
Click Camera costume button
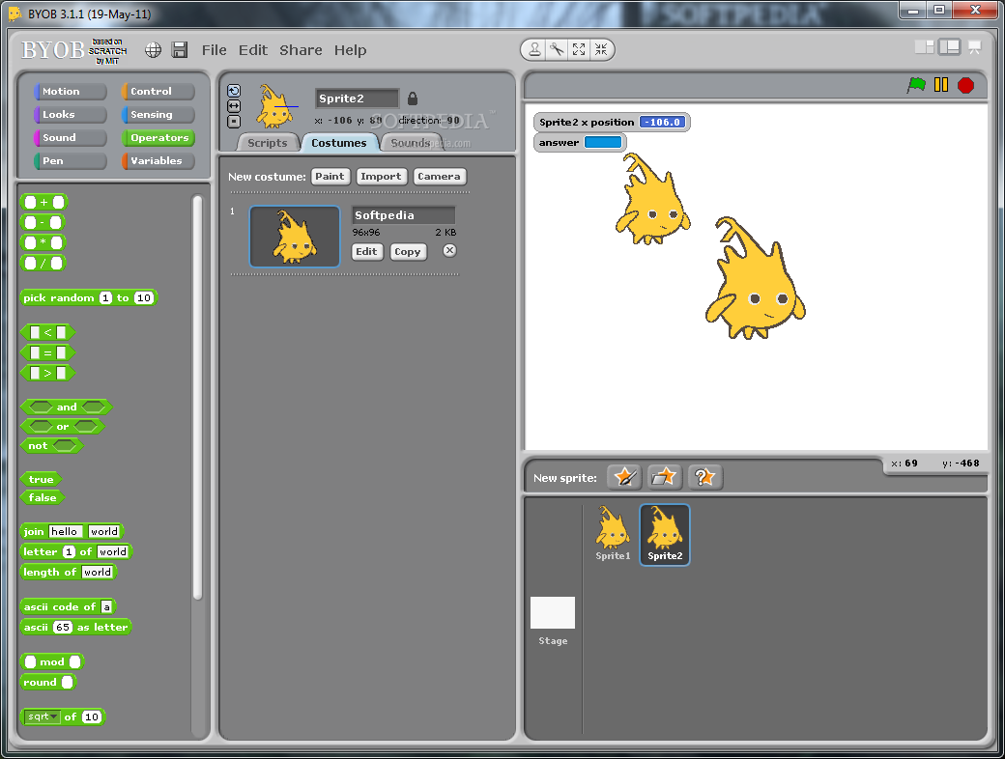(439, 176)
